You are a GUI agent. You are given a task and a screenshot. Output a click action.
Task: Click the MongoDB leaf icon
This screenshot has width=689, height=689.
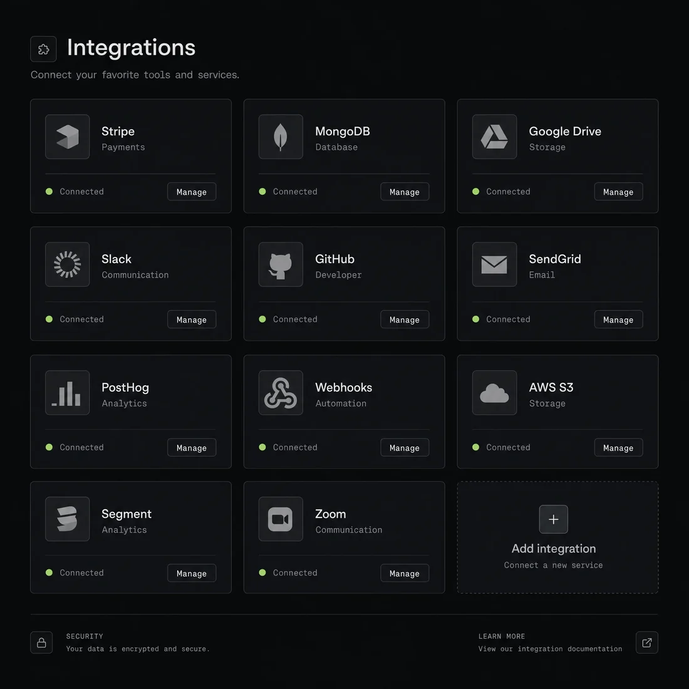281,137
